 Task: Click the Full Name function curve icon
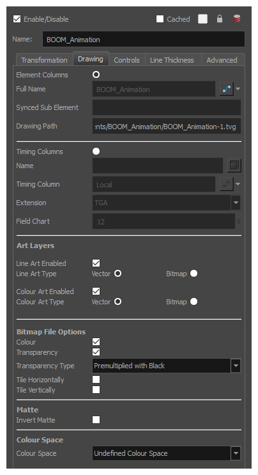227,89
